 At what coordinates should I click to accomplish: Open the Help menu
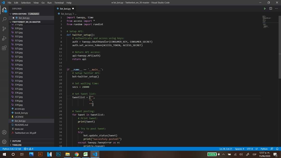pos(69,3)
